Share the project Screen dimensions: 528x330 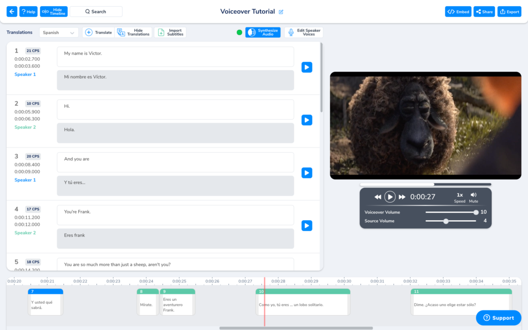[x=484, y=11]
